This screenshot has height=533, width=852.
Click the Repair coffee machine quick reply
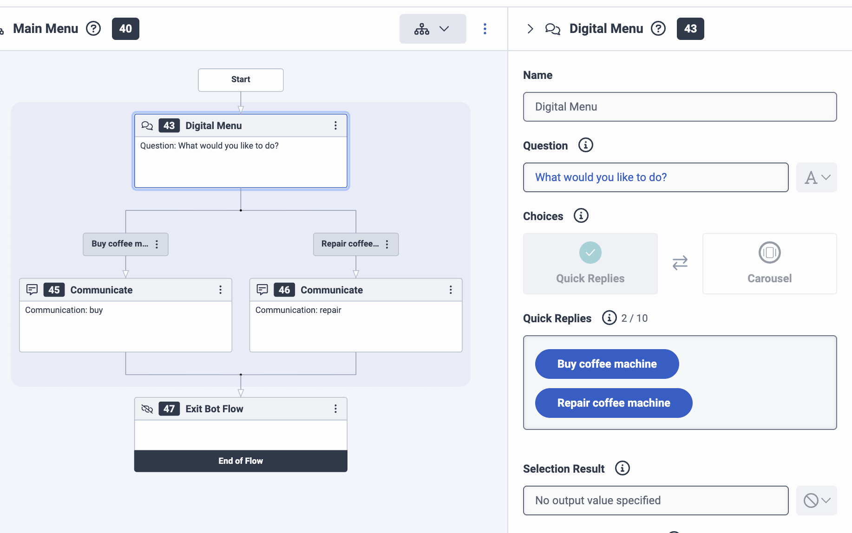coord(613,403)
